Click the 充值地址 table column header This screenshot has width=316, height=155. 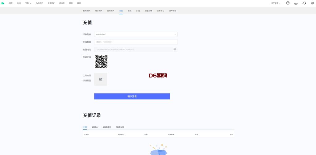(121, 134)
